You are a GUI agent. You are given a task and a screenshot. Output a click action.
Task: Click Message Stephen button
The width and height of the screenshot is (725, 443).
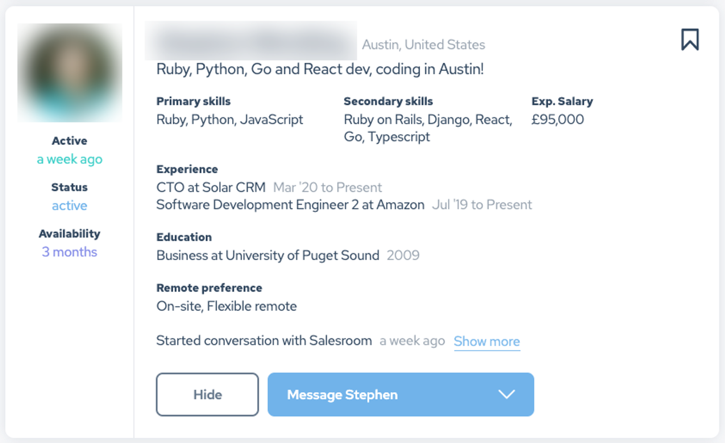point(401,394)
